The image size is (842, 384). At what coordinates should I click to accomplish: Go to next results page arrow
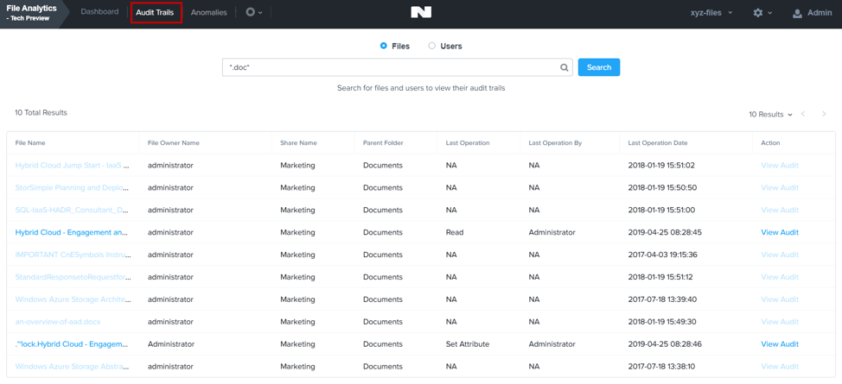click(825, 114)
